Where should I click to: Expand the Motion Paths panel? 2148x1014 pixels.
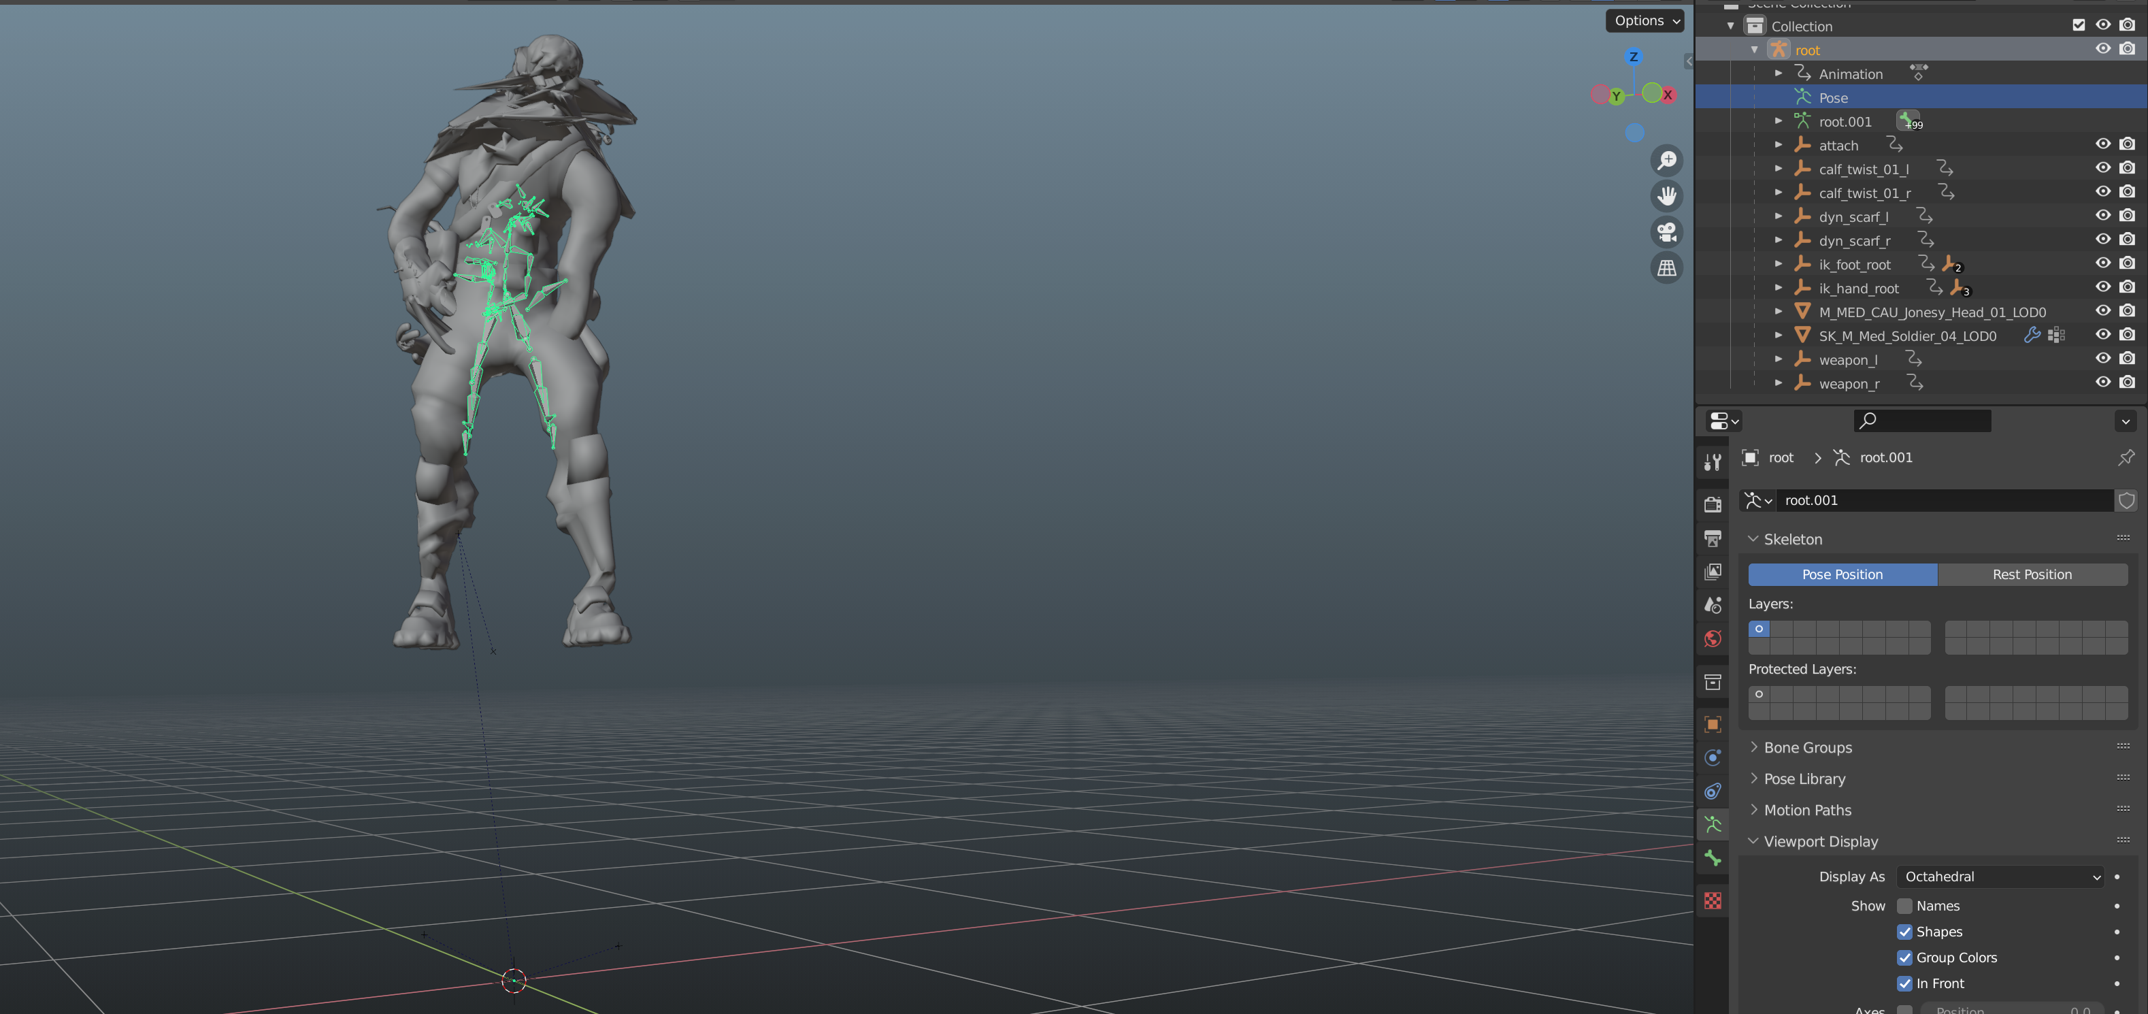point(1807,810)
